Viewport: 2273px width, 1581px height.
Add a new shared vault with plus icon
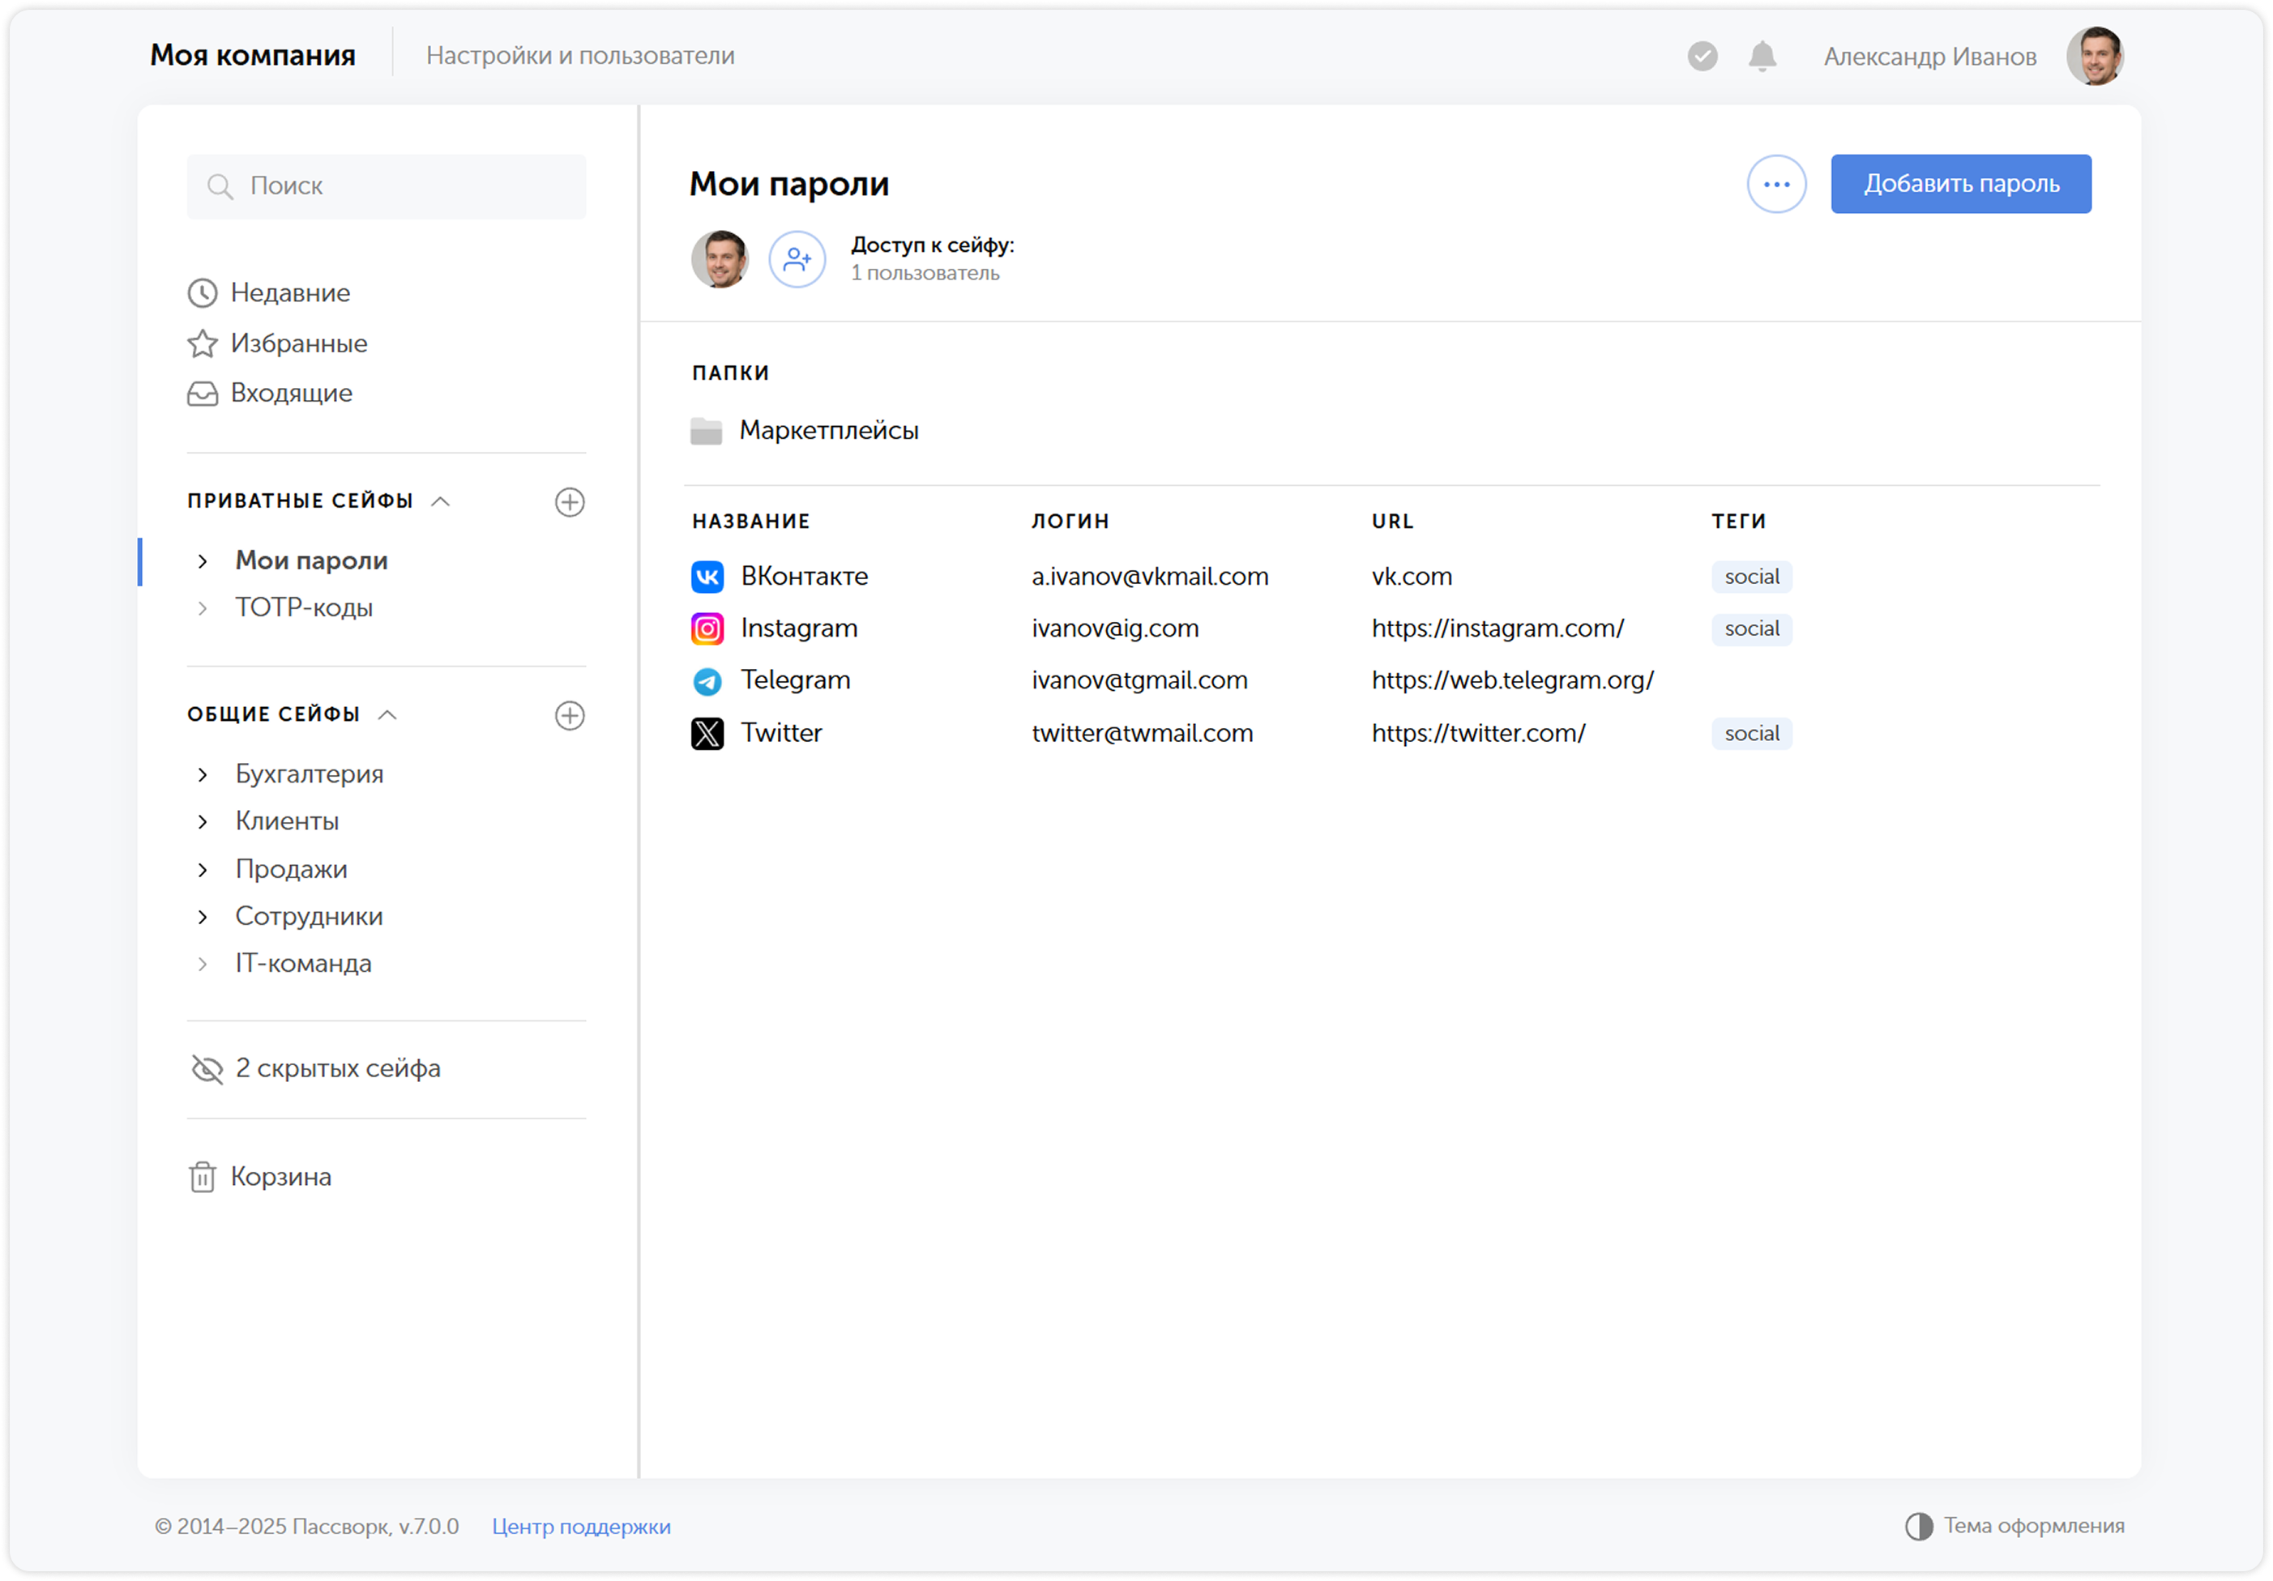pyautogui.click(x=569, y=715)
